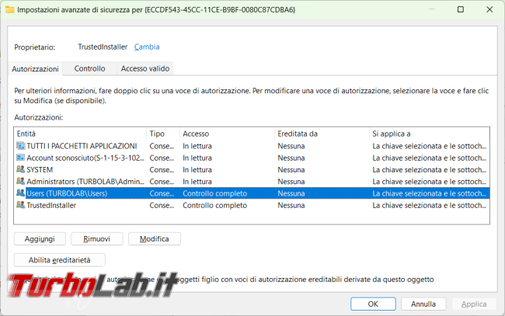Select the TUTTI I PACCHETTI APPLICAZIONI row
This screenshot has width=505, height=316.
(252, 146)
